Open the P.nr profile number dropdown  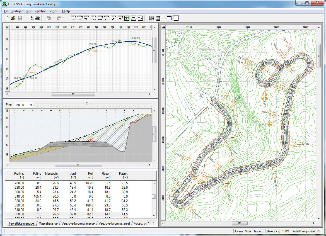click(31, 105)
